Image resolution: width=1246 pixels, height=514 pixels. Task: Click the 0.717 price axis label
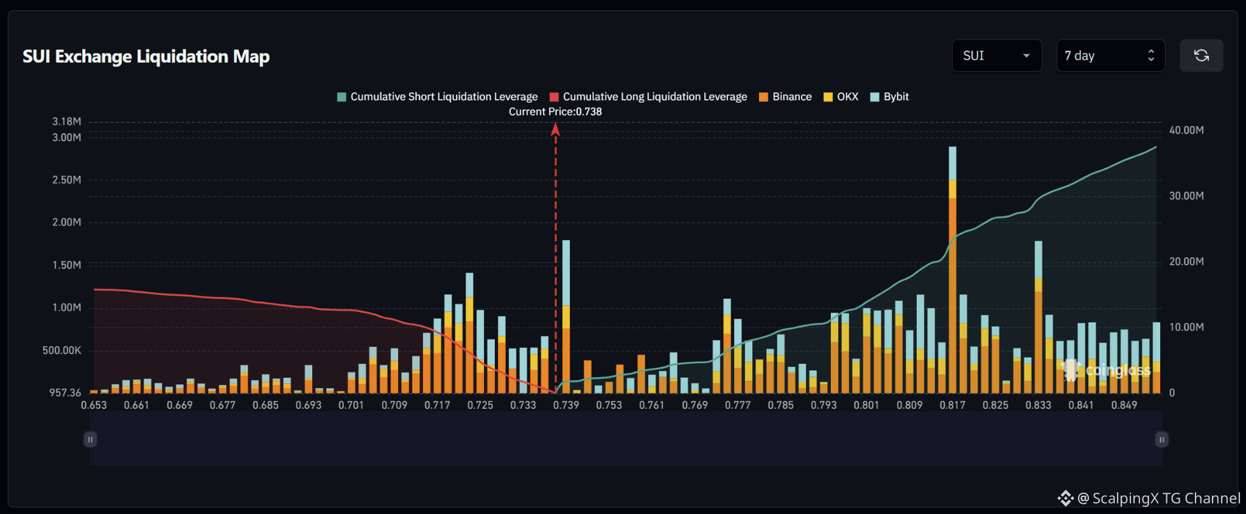[x=437, y=405]
